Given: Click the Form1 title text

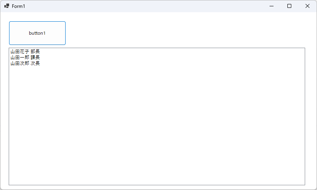Looking at the screenshot, I should coord(19,6).
